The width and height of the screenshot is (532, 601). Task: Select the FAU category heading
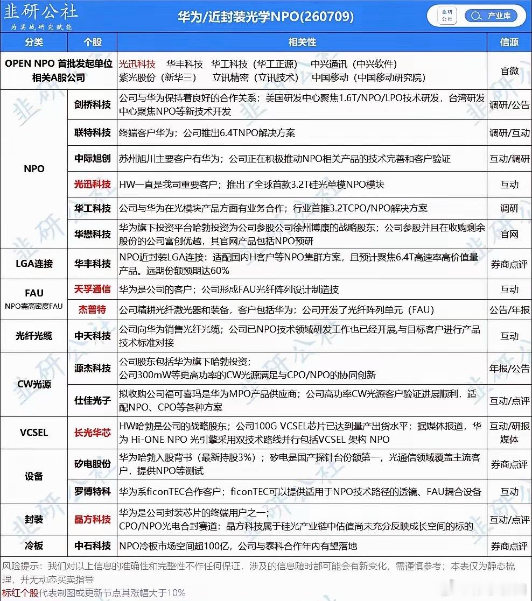(34, 293)
